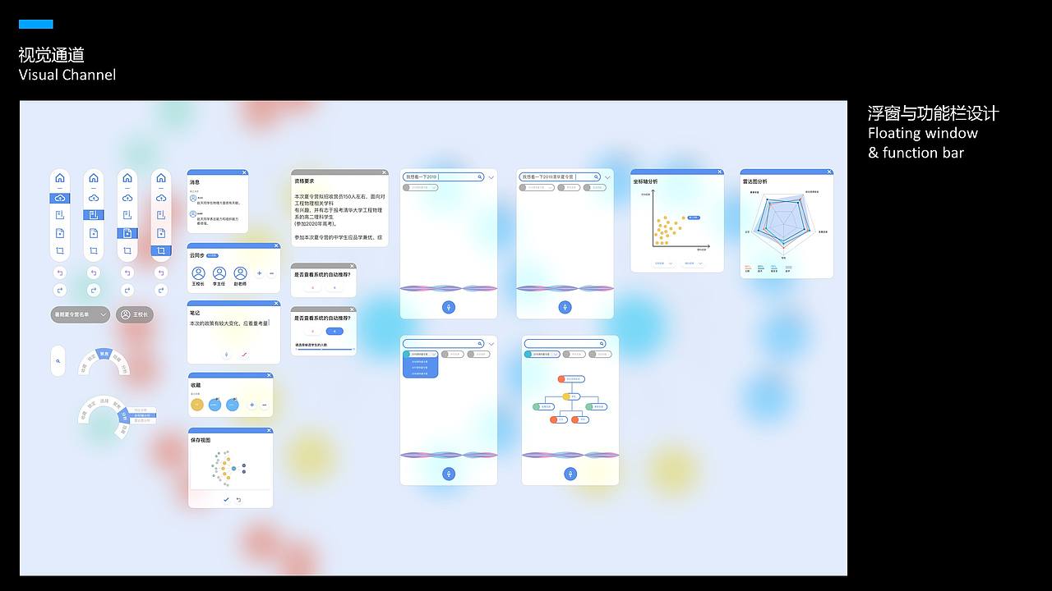Tap microphone icon in 笔记 window

click(226, 355)
